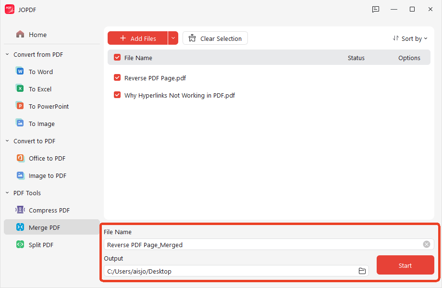Collapse the PDF Tools section

(x=7, y=193)
